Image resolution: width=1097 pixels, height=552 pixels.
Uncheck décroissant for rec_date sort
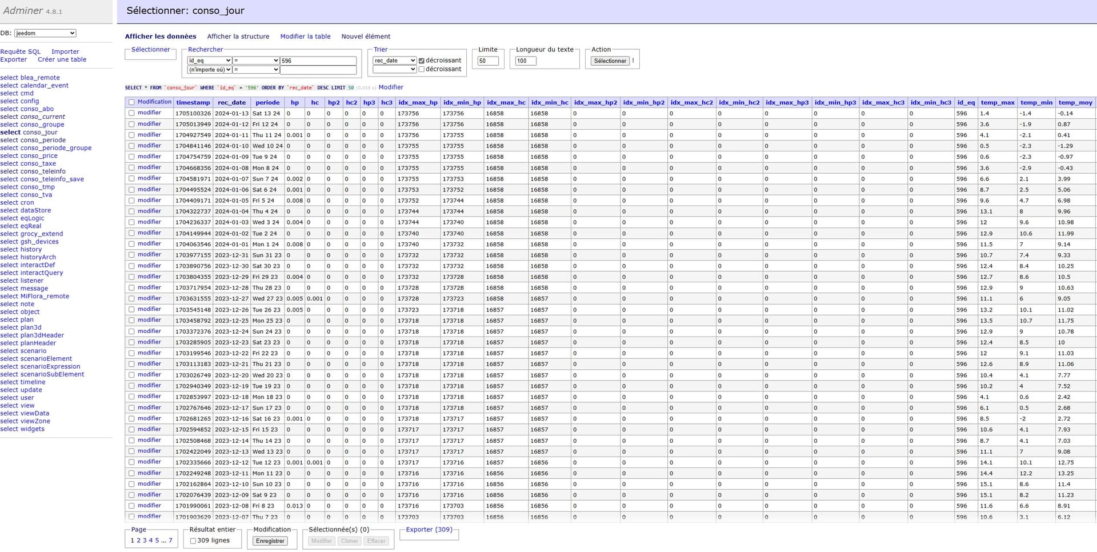tap(422, 61)
